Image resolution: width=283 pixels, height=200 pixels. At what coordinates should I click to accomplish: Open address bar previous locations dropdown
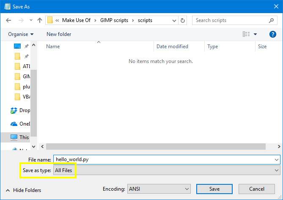click(x=174, y=21)
